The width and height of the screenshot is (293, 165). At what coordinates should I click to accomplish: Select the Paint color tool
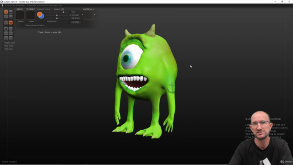point(6,12)
